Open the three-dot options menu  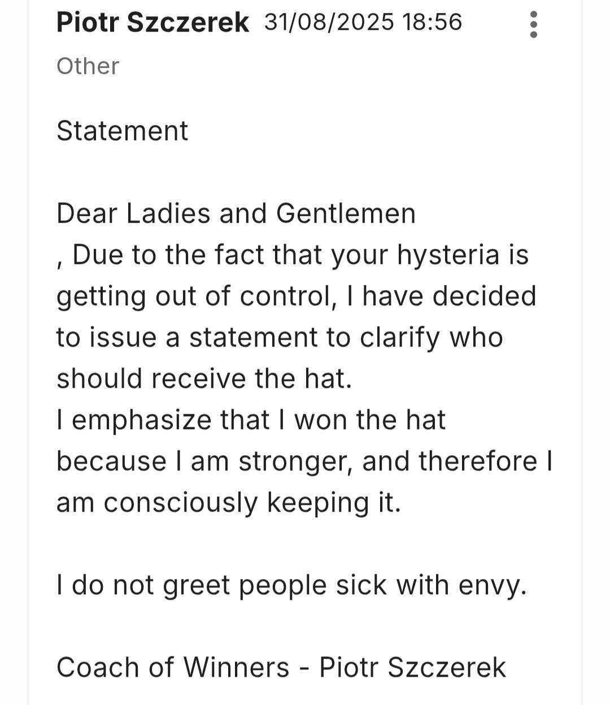point(533,24)
